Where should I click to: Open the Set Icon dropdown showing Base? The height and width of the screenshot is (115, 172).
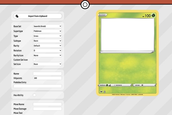tap(47, 64)
